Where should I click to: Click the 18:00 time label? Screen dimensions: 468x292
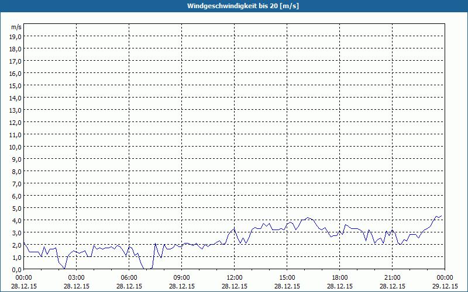340,278
